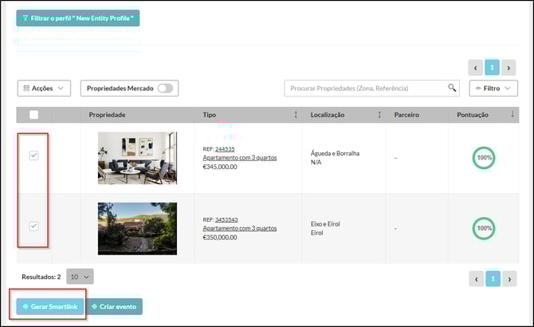
Task: Open the living room property thumbnail
Action: 137,158
